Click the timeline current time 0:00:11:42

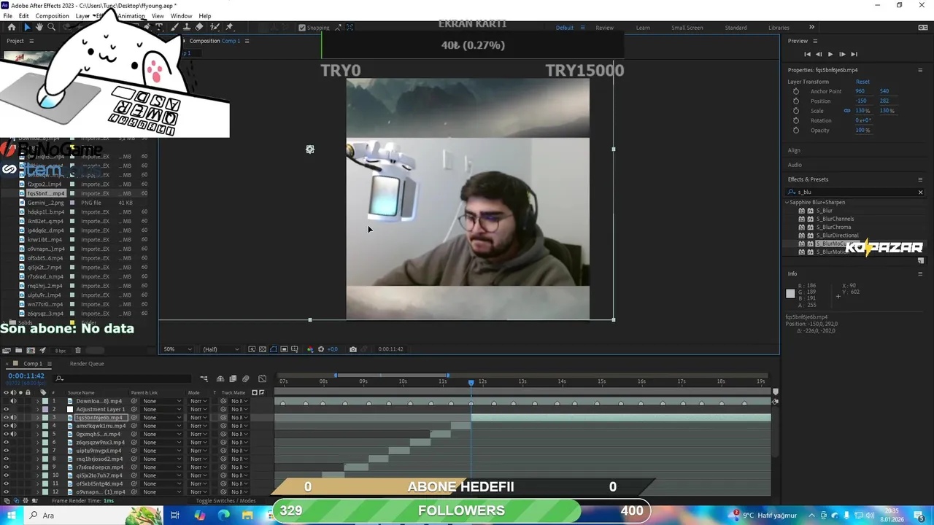(x=26, y=376)
